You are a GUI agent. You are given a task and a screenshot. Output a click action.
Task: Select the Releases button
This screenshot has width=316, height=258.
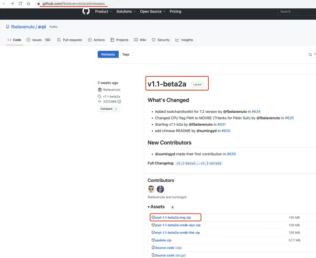tap(108, 55)
